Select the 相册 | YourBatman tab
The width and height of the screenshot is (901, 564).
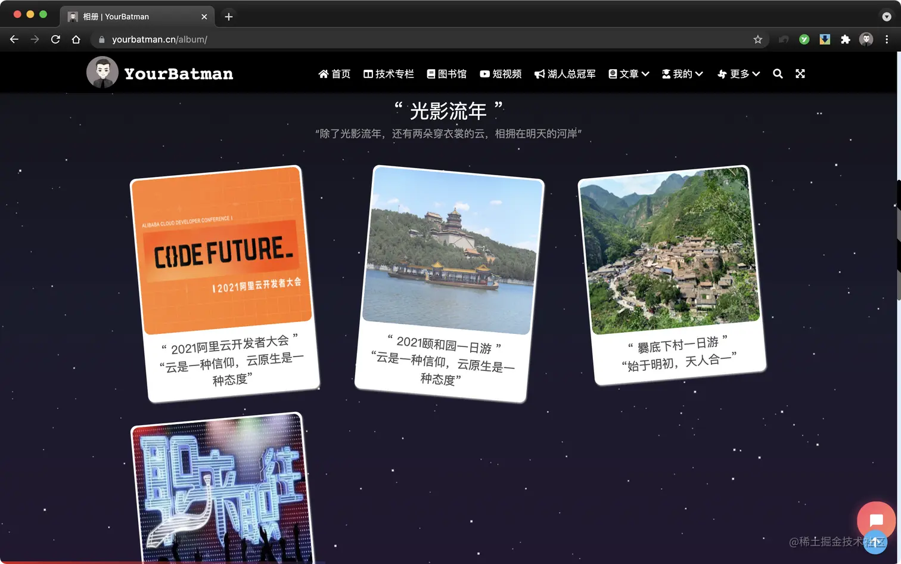[x=138, y=17]
